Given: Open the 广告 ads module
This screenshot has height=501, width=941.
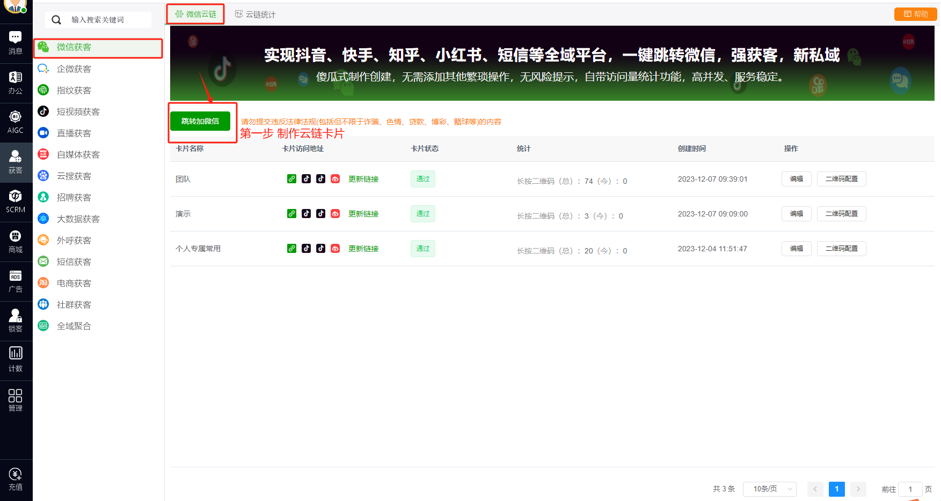Looking at the screenshot, I should (16, 281).
